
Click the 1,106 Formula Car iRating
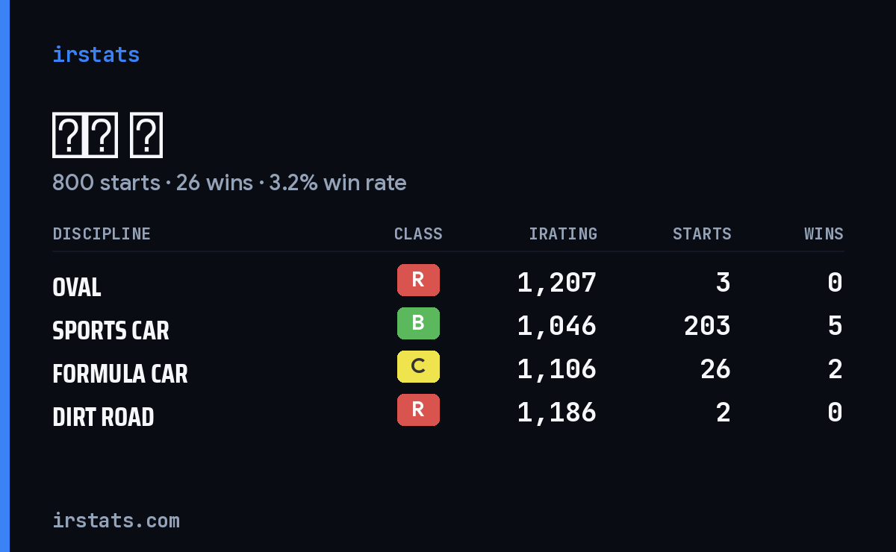point(557,368)
